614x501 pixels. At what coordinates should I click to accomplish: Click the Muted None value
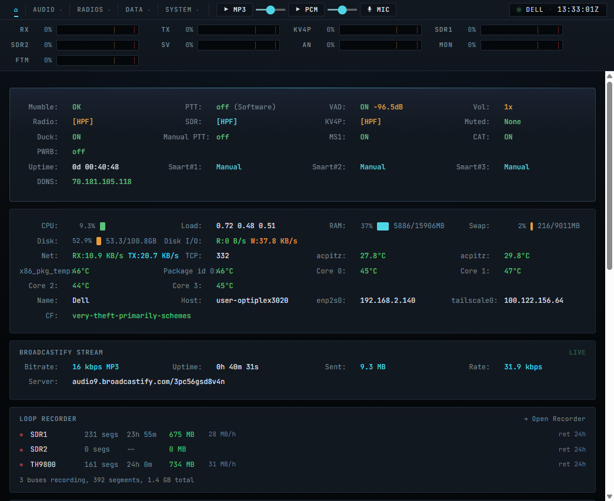tap(512, 122)
